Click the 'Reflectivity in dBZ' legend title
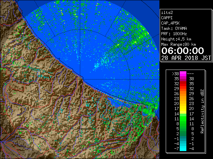The width and height of the screenshot is (213, 159). point(202,111)
